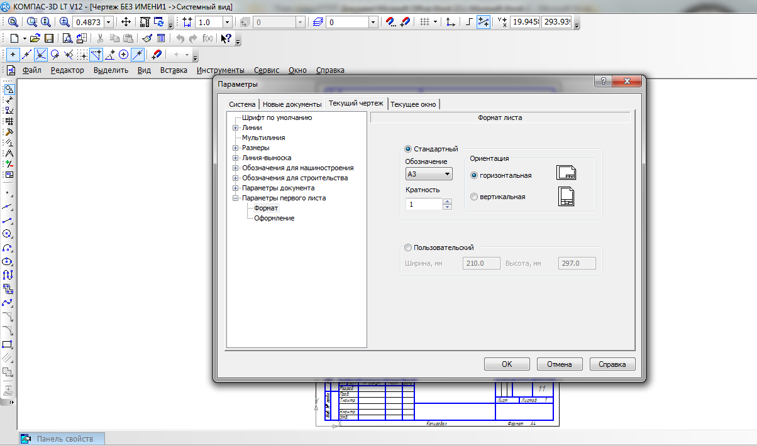Image resolution: width=757 pixels, height=446 pixels.
Task: Click the paintbrush copy properties icon
Action: pos(147,38)
